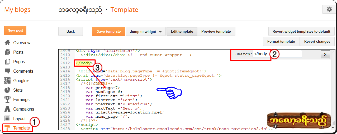Click the line with firstText ='First'
This screenshot has height=134, width=337.
tap(114, 96)
